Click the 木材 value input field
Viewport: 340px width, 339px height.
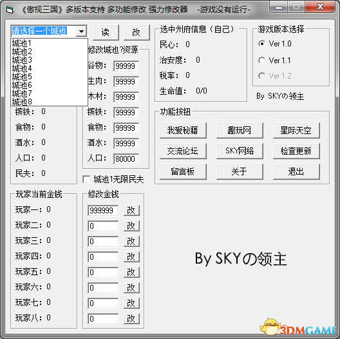coord(126,97)
